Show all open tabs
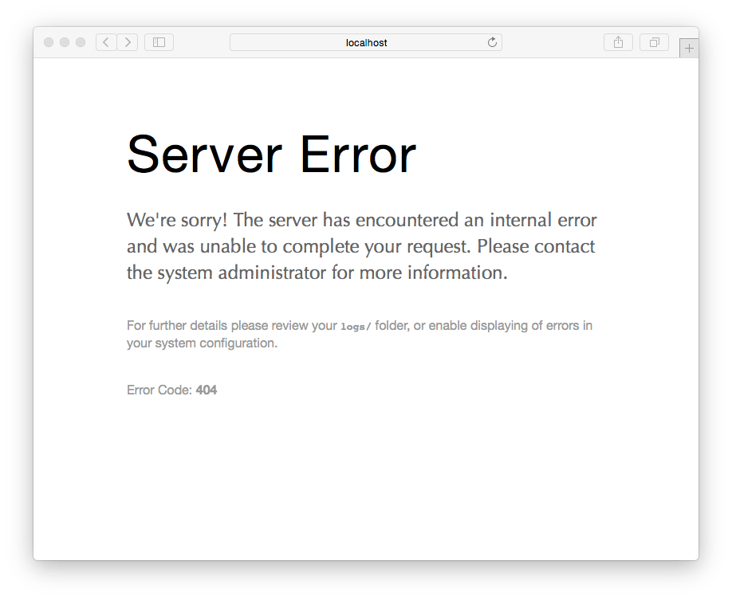Viewport: 732px width, 600px height. coord(654,42)
